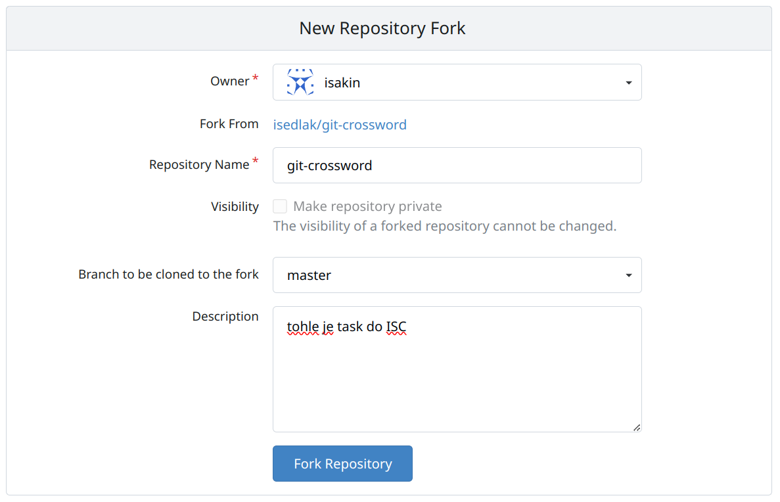Click the Description label
Screen dimensions: 780x502
point(225,317)
